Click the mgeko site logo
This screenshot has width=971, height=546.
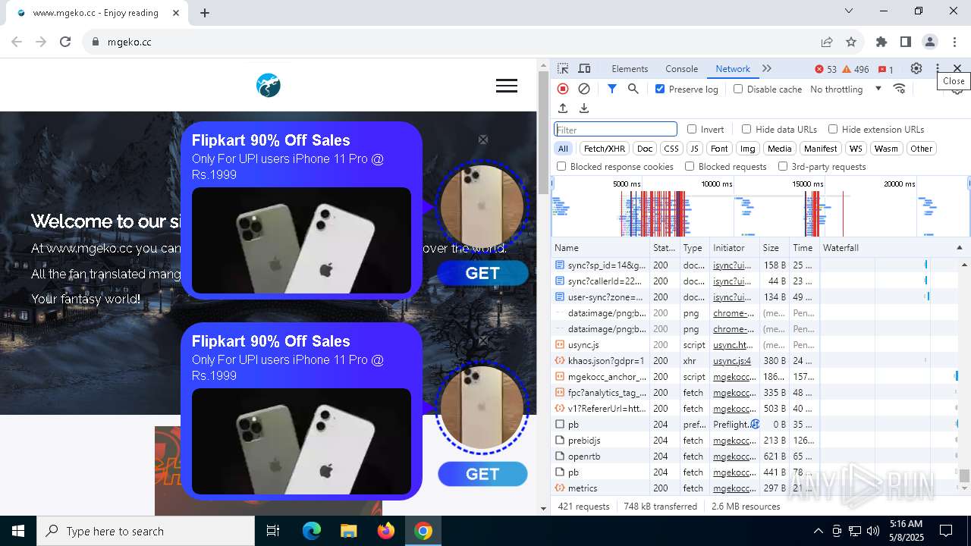tap(269, 86)
